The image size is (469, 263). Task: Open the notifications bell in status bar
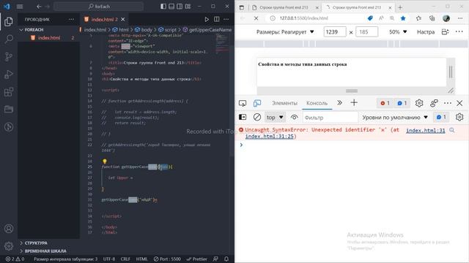coord(226,259)
